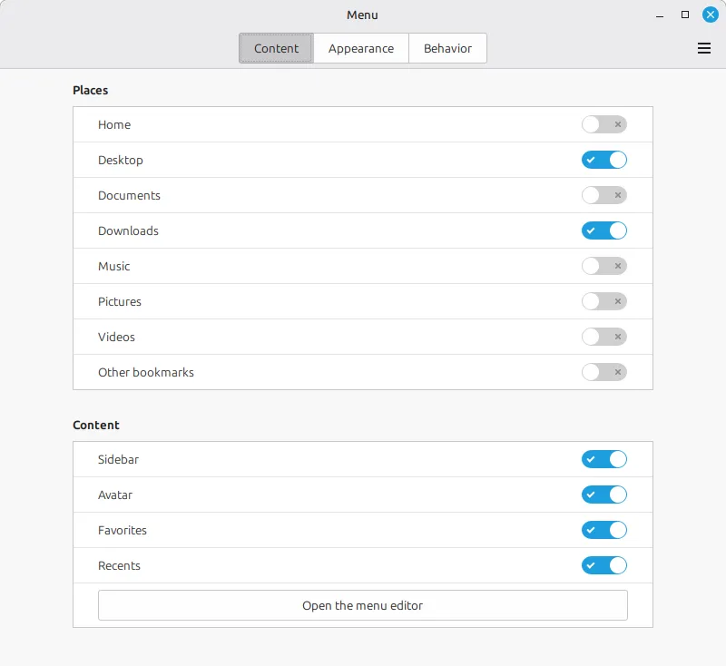
Task: Close the Menu settings window
Action: click(x=711, y=15)
